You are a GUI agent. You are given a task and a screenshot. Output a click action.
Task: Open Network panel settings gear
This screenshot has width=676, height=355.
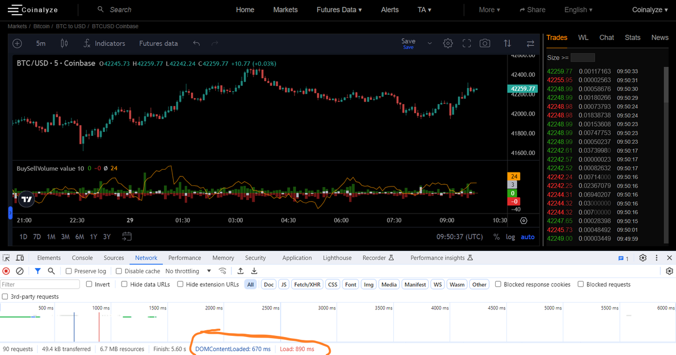click(x=669, y=271)
